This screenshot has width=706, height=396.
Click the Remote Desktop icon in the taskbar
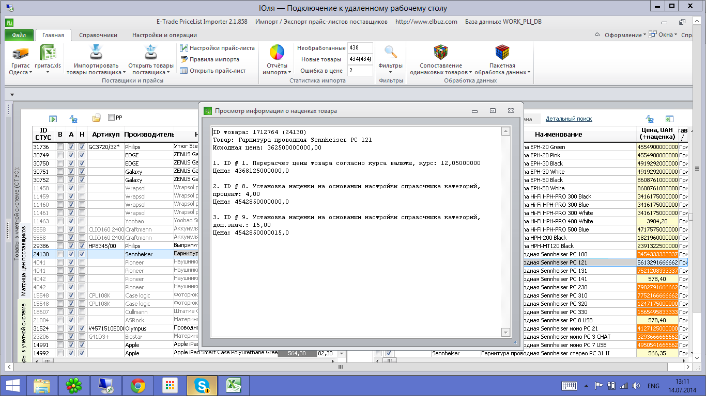[x=106, y=386]
